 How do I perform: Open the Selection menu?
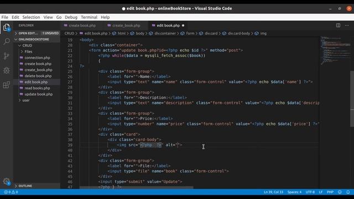[x=31, y=17]
